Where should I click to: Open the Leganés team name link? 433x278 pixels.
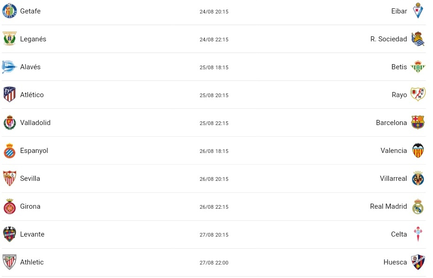point(33,39)
